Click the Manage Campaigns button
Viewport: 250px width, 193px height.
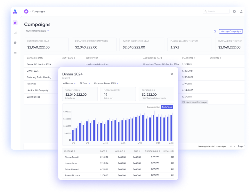coord(230,31)
